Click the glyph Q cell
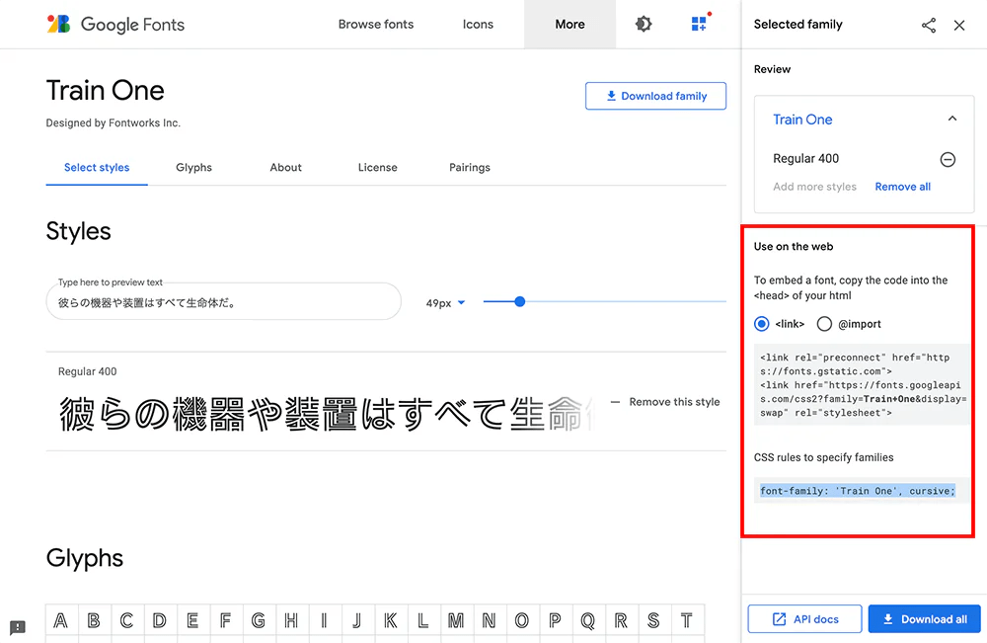987x643 pixels. [x=587, y=621]
